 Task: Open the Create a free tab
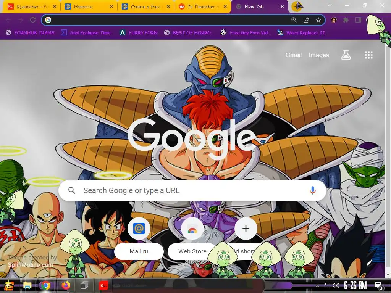point(145,7)
